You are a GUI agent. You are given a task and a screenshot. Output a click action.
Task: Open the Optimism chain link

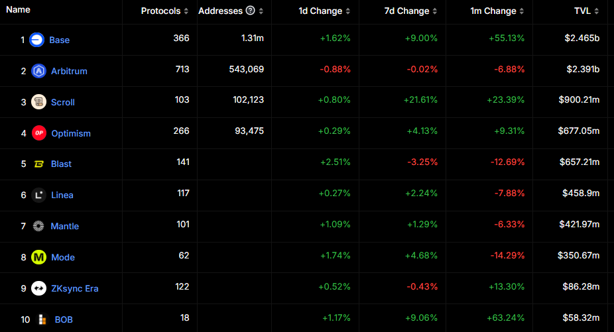71,133
